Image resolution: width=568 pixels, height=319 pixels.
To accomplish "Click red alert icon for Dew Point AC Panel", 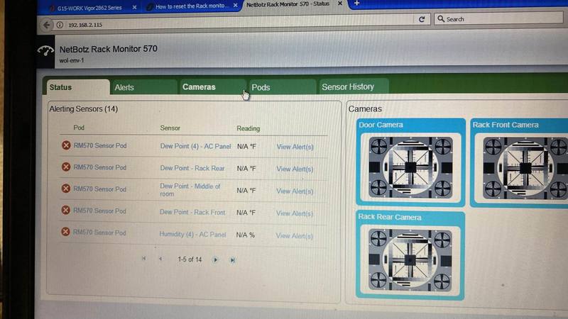I will point(66,145).
